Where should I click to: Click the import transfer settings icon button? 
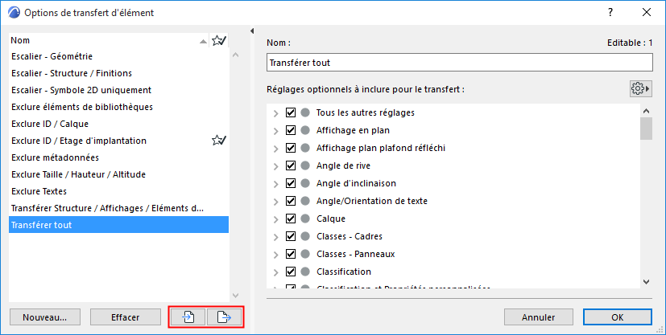tap(188, 317)
